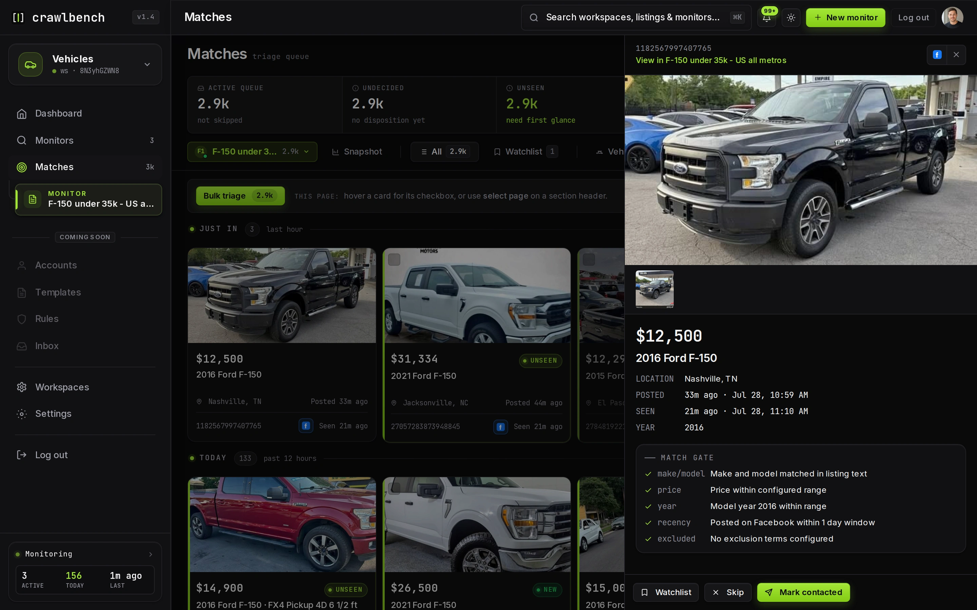Click the Snapshot chart icon
Screen dimensions: 977x610
tap(335, 152)
